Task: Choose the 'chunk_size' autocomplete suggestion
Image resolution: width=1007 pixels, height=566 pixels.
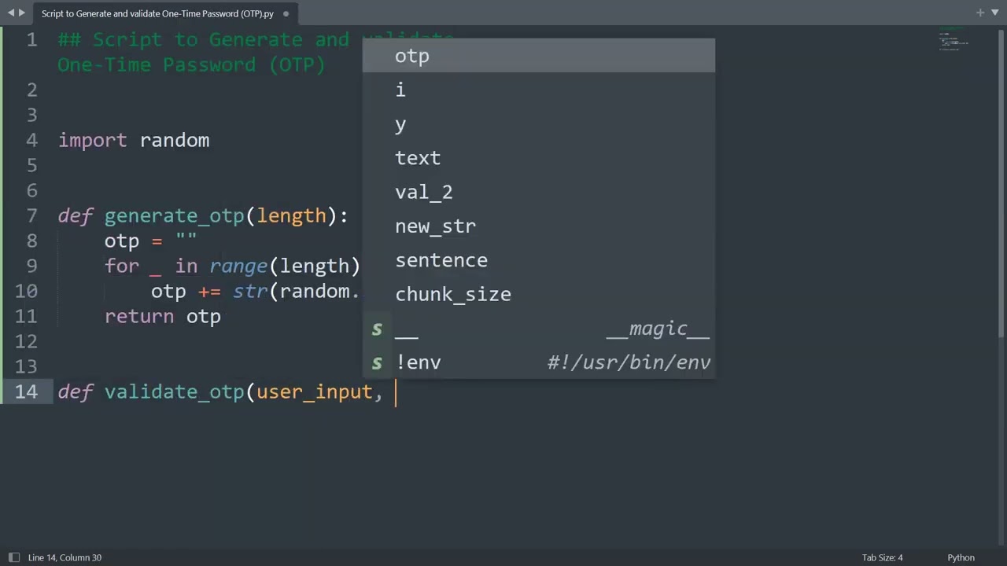Action: click(x=538, y=294)
